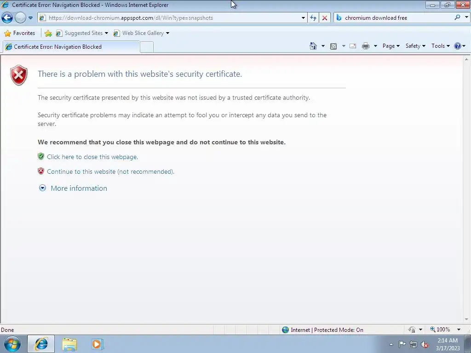Expand the address bar autocomplete dropdown
471x353 pixels.
[303, 18]
